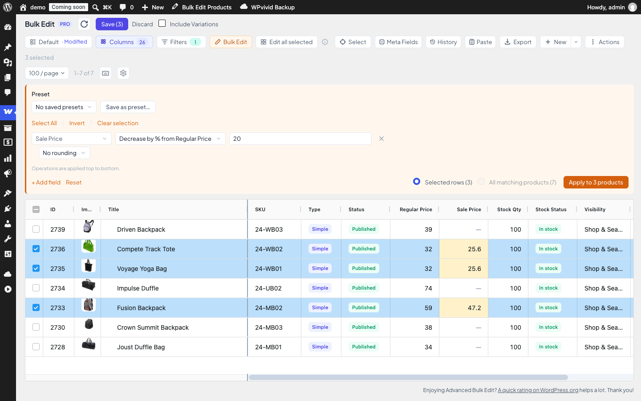The width and height of the screenshot is (641, 401).
Task: Click the keyboard shortcuts icon
Action: [105, 73]
